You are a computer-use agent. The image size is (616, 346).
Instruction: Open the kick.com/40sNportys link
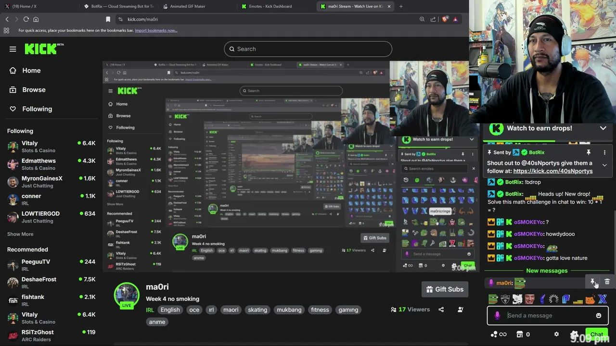(553, 171)
